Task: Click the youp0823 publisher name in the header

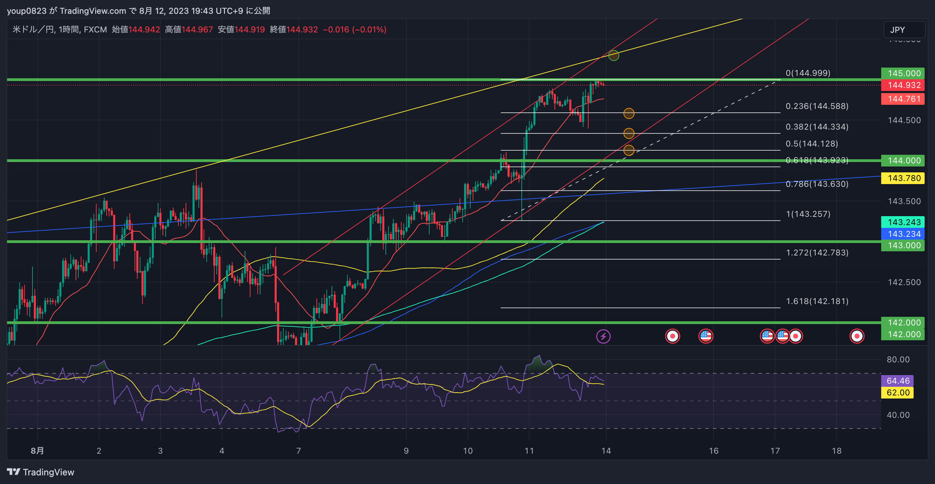Action: (x=27, y=11)
